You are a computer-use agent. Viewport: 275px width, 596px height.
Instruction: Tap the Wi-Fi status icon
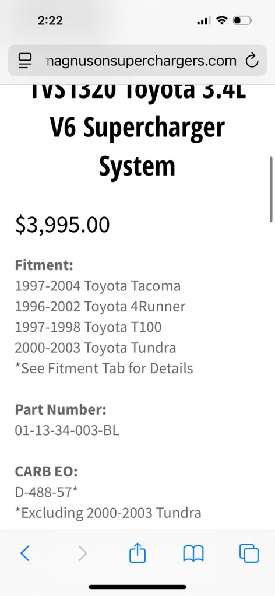click(x=221, y=20)
